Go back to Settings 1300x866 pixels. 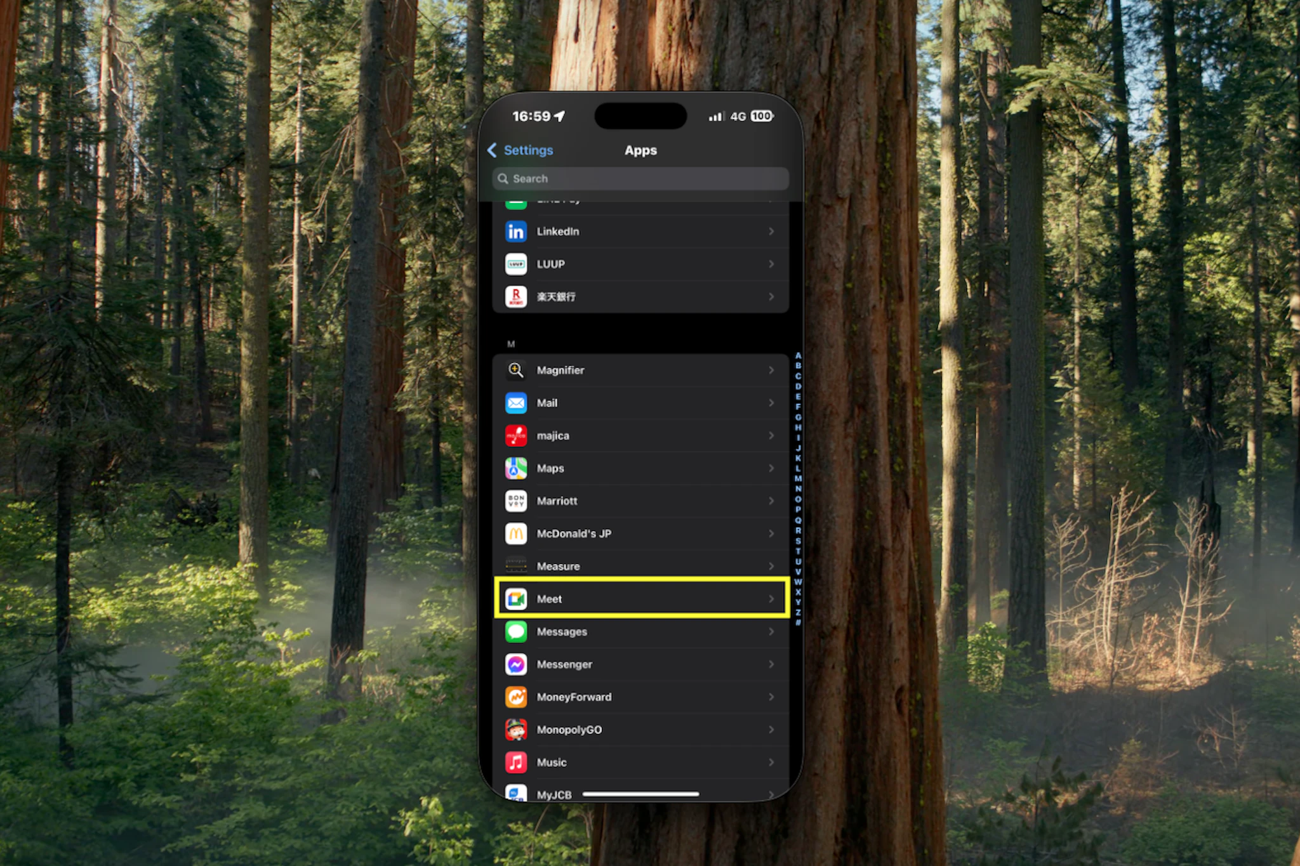(x=520, y=150)
